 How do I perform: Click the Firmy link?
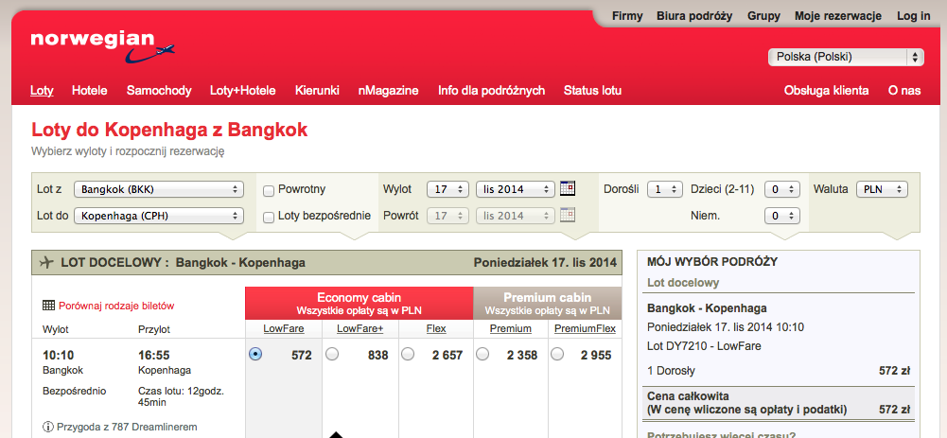click(x=627, y=16)
